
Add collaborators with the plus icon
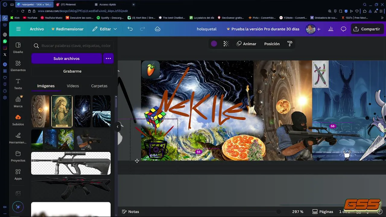click(x=319, y=29)
